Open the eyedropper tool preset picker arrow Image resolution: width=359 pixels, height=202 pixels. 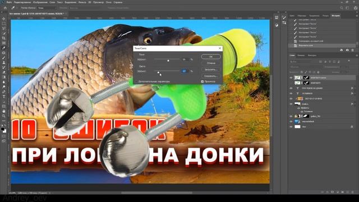(x=17, y=8)
